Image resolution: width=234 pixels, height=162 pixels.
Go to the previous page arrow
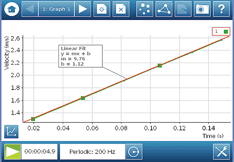30,9
